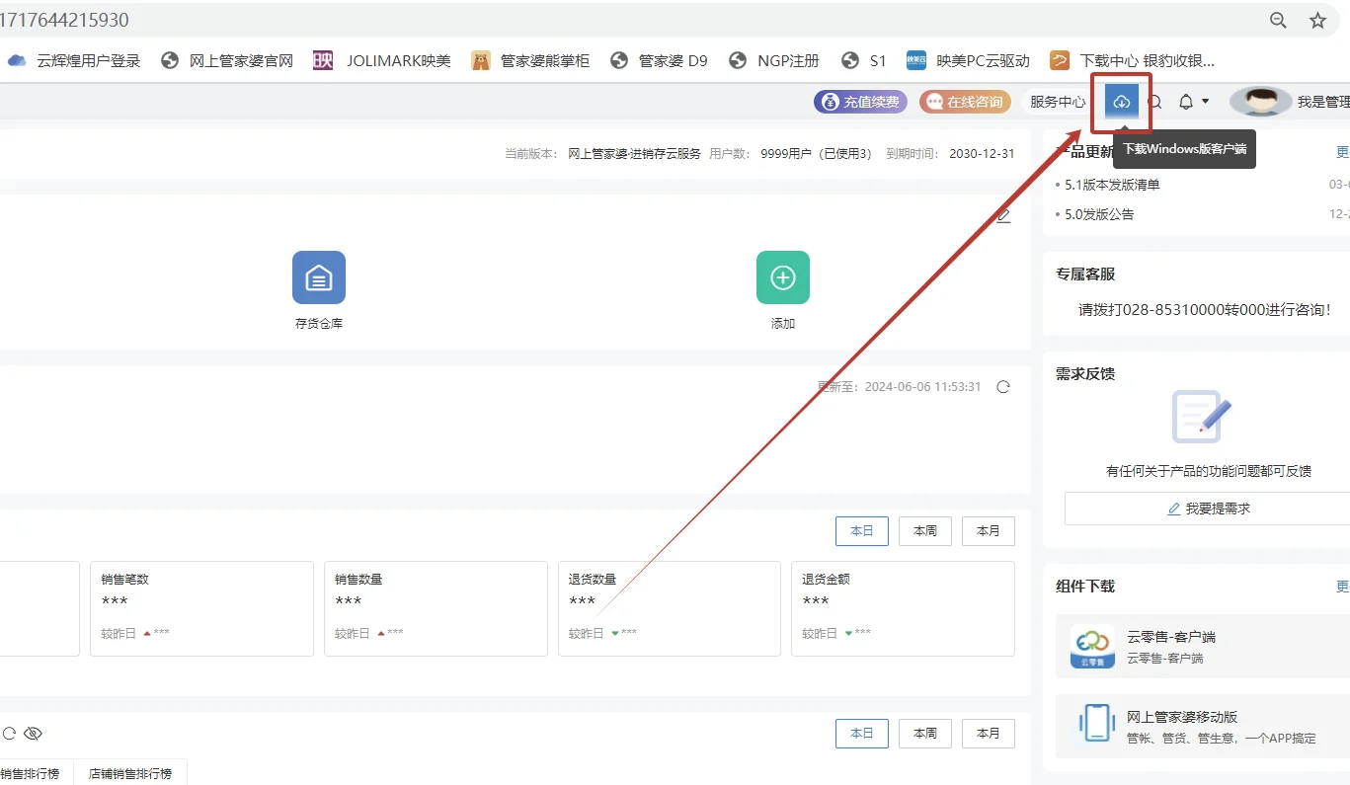Click the download Windows client cloud icon
This screenshot has height=785, width=1350.
[1121, 102]
